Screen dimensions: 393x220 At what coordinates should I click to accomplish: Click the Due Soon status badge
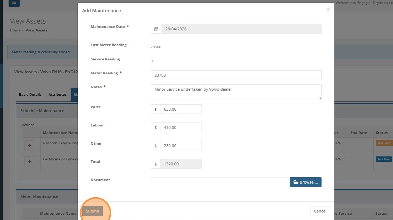[x=384, y=143]
